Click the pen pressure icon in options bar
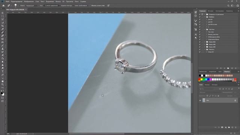This screenshot has width=240, height=135. pos(108,6)
